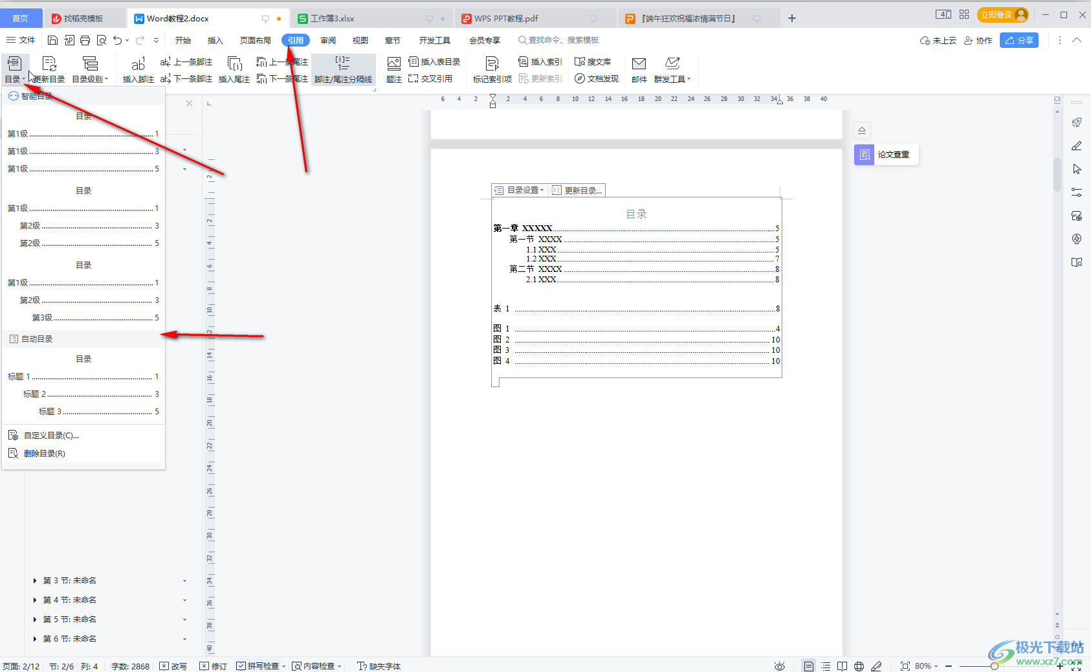Toggle 修订 track changes in status bar
The width and height of the screenshot is (1091, 672).
[x=214, y=666]
